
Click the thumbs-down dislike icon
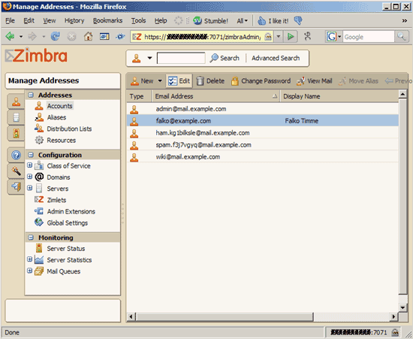click(x=298, y=20)
